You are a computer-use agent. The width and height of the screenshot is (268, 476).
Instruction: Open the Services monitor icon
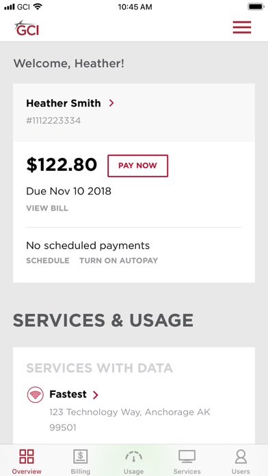(x=187, y=457)
